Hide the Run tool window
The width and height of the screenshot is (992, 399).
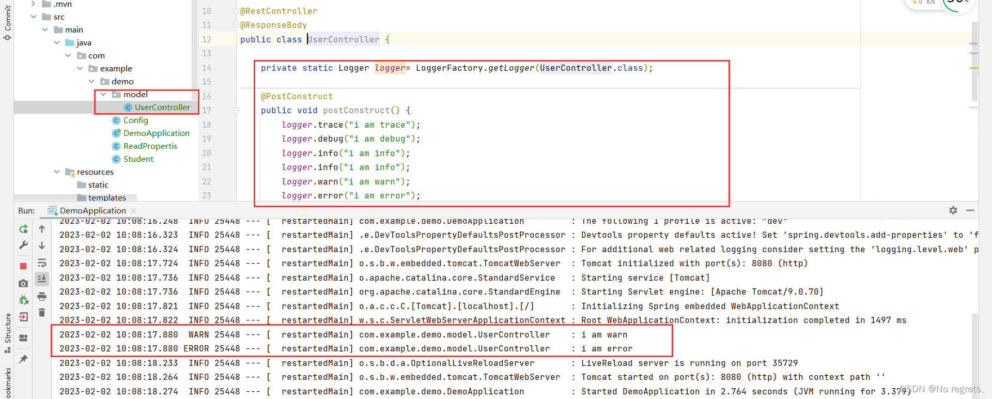pyautogui.click(x=970, y=210)
